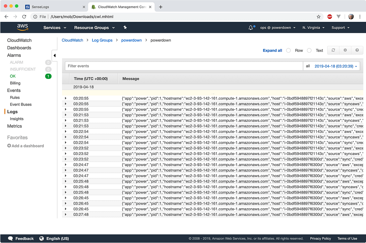Screen dimensions: 366x243
Task: Open Rules under Events
Action: 15,97
